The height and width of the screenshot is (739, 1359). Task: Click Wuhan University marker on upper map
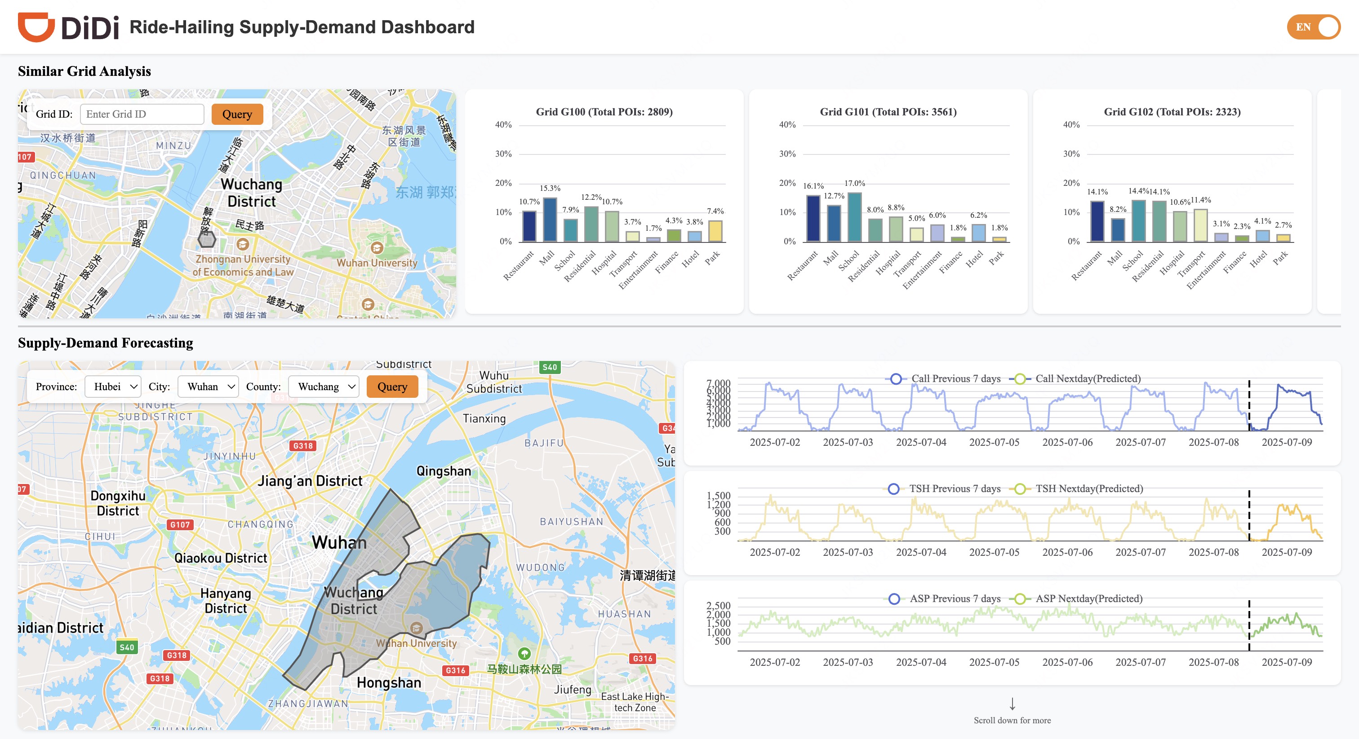point(377,248)
